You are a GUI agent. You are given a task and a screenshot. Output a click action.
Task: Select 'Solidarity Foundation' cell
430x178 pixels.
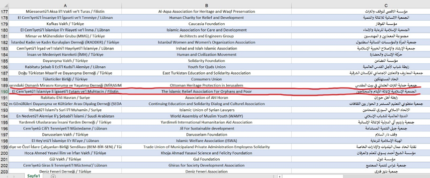coord(206,61)
